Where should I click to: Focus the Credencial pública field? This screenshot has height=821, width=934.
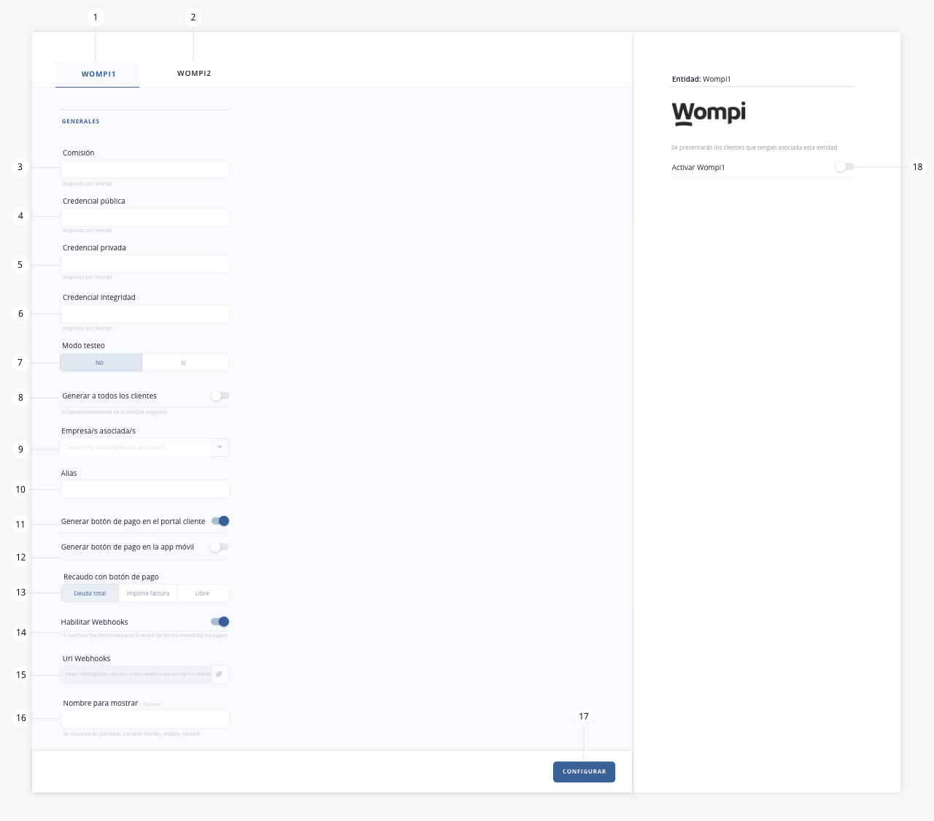coord(144,217)
